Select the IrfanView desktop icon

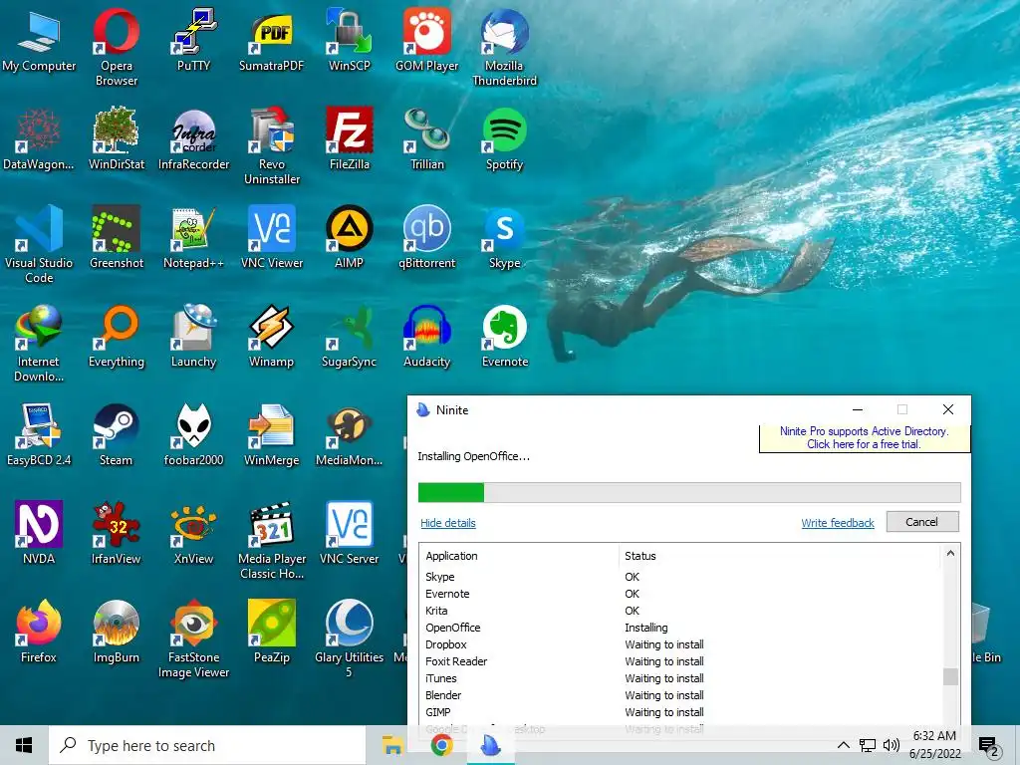(116, 533)
